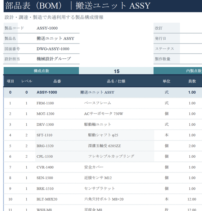Click the 製品名 label
Image resolution: width=202 pixels, height=211 pixels.
click(10, 39)
